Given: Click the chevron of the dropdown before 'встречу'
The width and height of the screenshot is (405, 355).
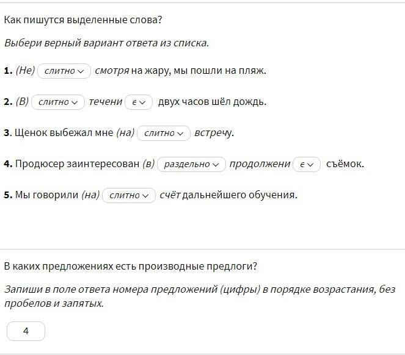Looking at the screenshot, I should tap(180, 134).
